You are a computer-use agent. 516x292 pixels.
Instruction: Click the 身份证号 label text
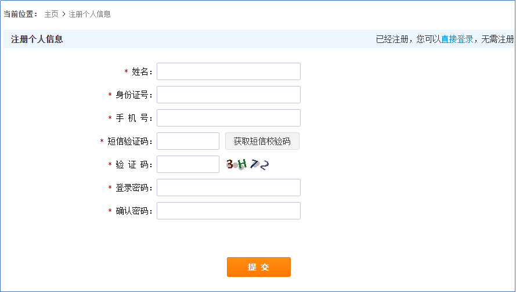[x=133, y=95]
